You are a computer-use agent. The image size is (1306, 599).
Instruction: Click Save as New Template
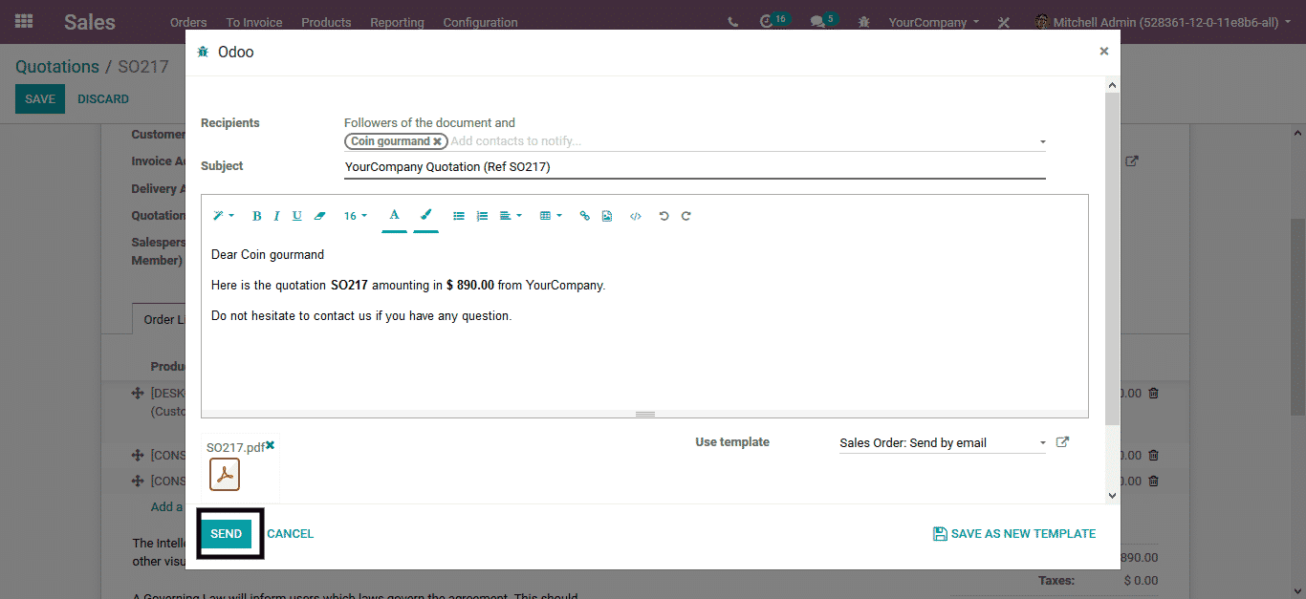coord(1014,534)
